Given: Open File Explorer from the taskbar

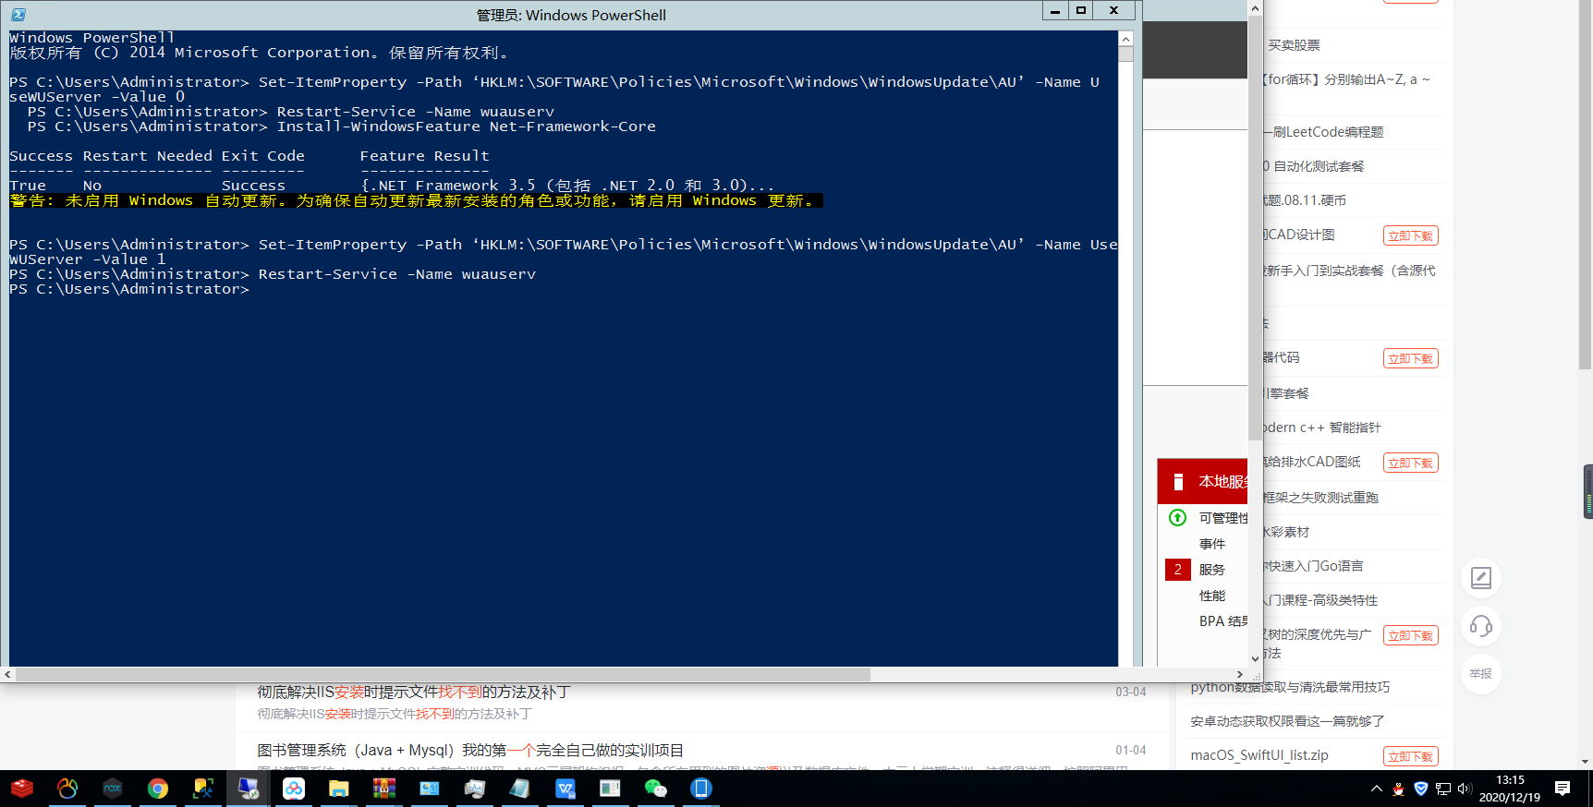Looking at the screenshot, I should (x=339, y=789).
